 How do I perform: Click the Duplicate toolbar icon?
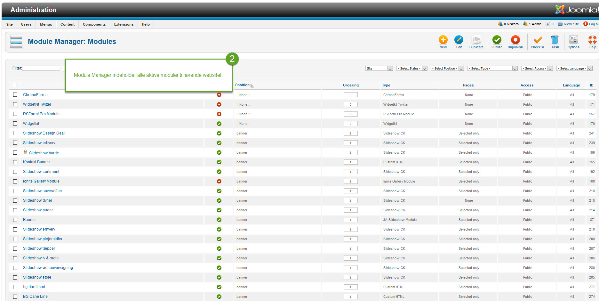(476, 40)
